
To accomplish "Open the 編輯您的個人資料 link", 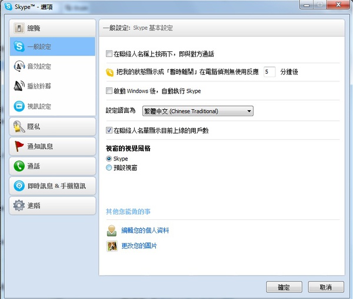I will tap(145, 231).
